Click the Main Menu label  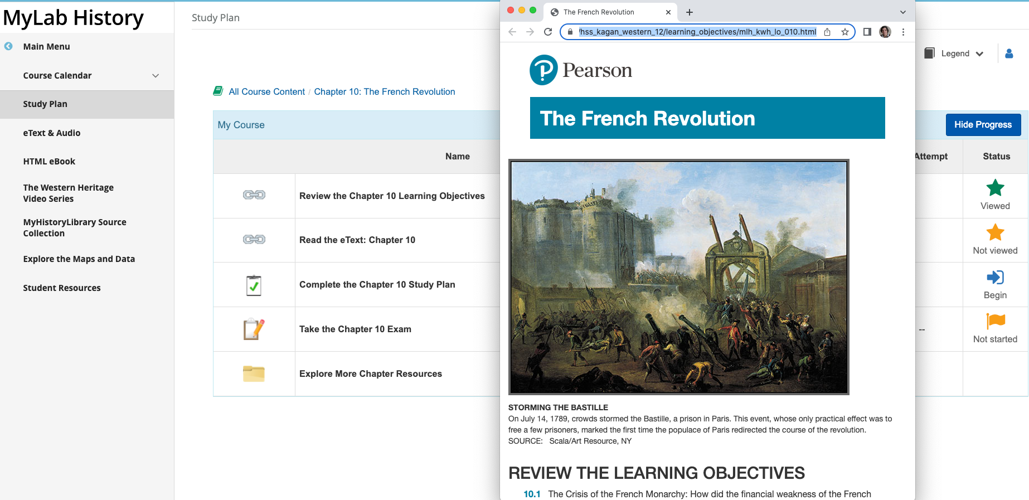(47, 46)
